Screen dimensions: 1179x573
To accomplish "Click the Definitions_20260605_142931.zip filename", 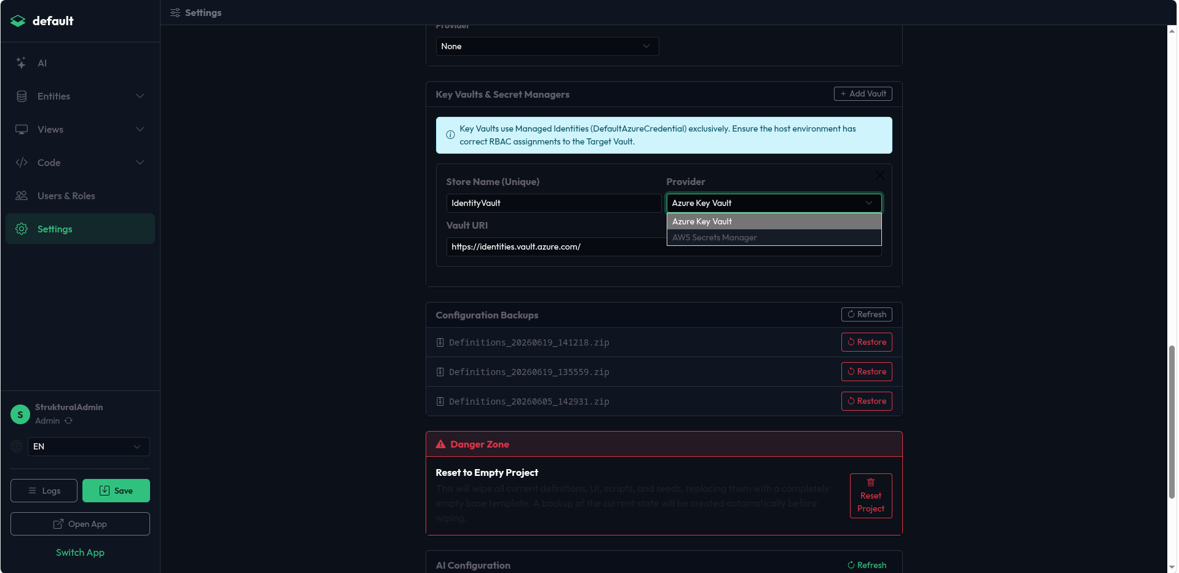I will pyautogui.click(x=529, y=401).
